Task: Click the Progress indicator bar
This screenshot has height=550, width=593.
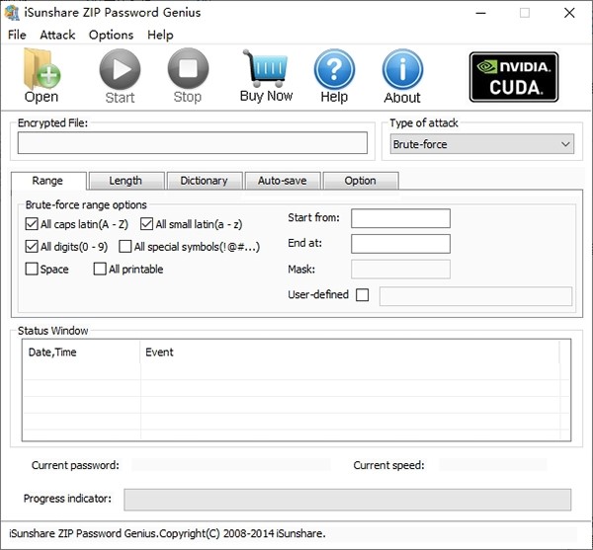Action: pyautogui.click(x=347, y=499)
